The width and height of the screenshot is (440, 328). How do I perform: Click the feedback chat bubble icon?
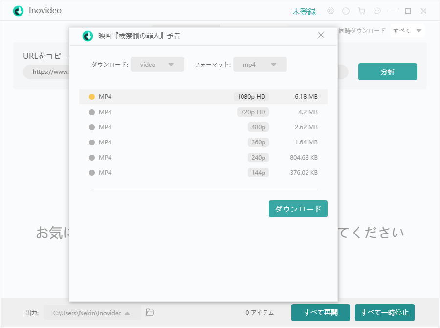click(x=377, y=11)
